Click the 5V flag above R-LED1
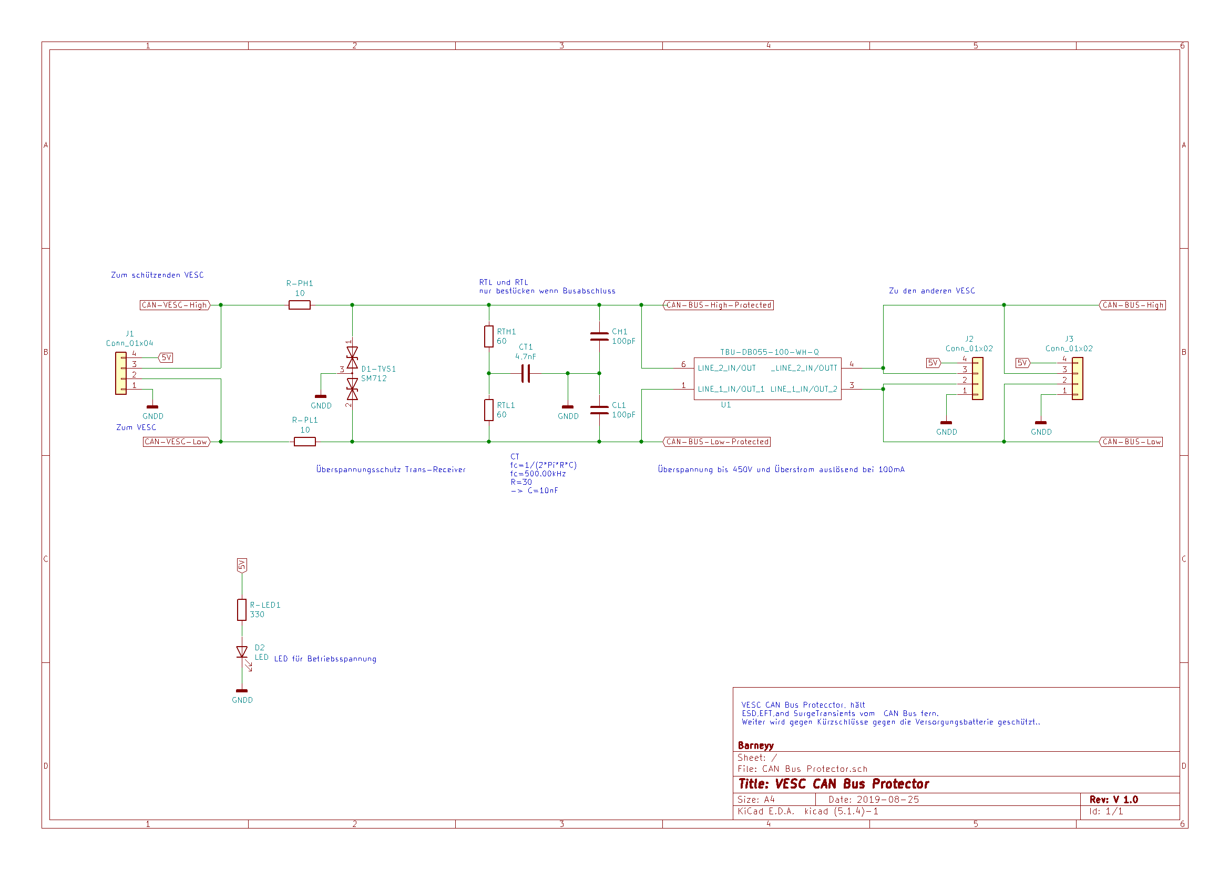1229x869 pixels. click(x=242, y=566)
